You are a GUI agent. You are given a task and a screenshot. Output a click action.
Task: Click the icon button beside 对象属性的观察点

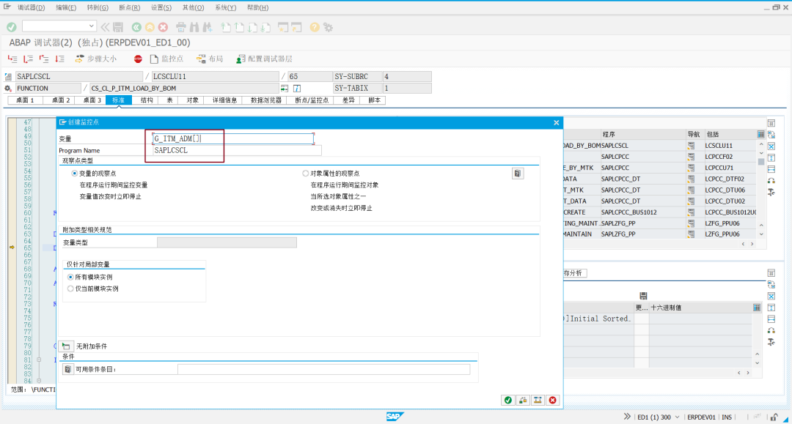(518, 174)
